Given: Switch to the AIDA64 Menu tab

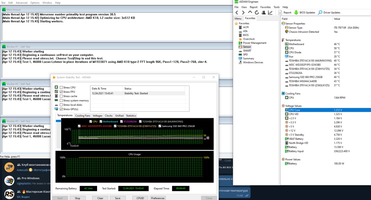Looking at the screenshot, I should pyautogui.click(x=238, y=19).
